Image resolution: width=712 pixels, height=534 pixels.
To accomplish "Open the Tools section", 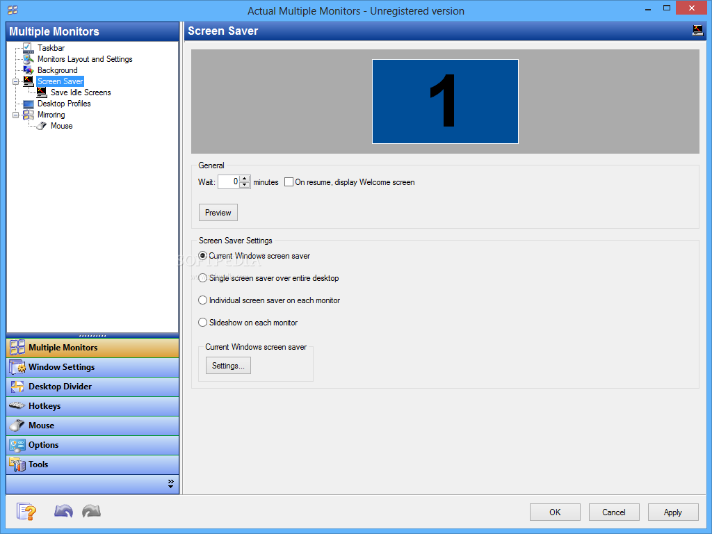I will pyautogui.click(x=92, y=464).
